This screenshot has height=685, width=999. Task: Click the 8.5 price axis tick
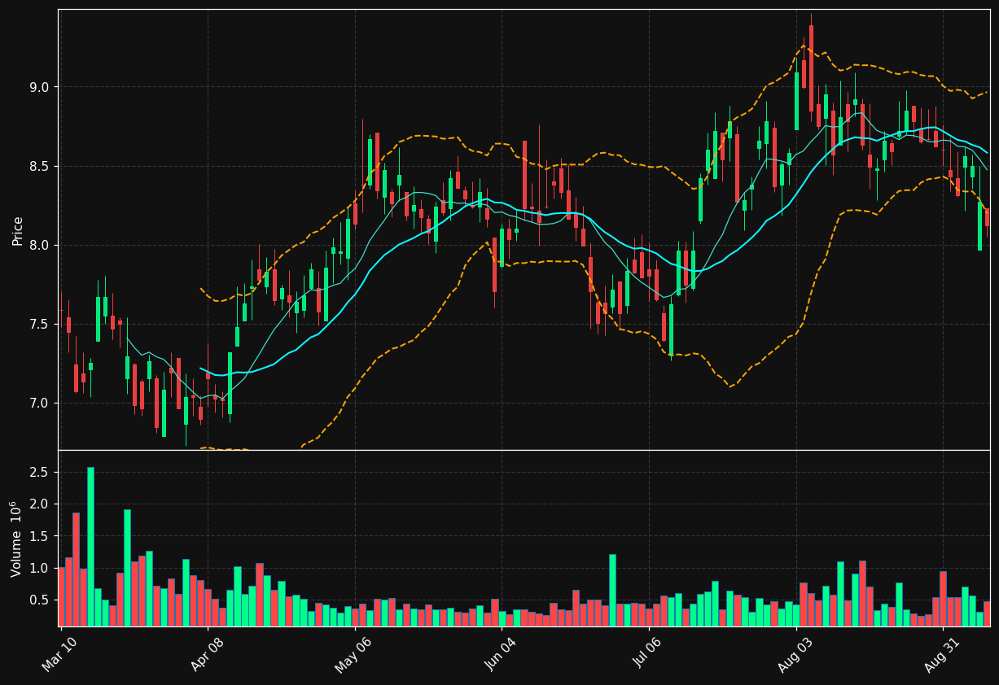coord(41,166)
